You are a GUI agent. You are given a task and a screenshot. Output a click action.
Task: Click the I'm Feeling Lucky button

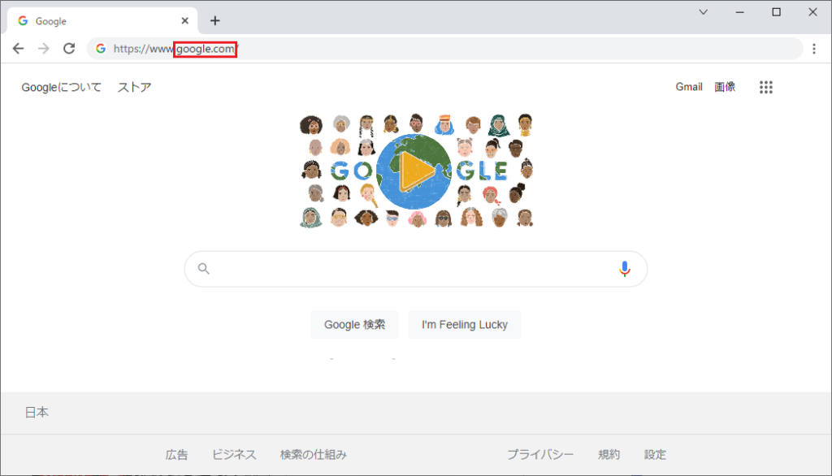[464, 324]
